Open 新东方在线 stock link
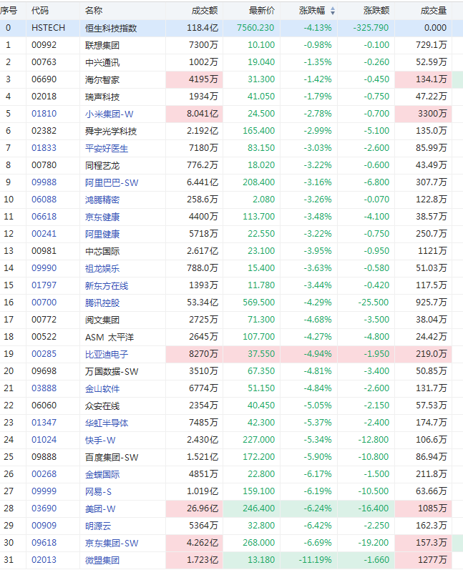This screenshot has width=463, height=575. [x=107, y=285]
